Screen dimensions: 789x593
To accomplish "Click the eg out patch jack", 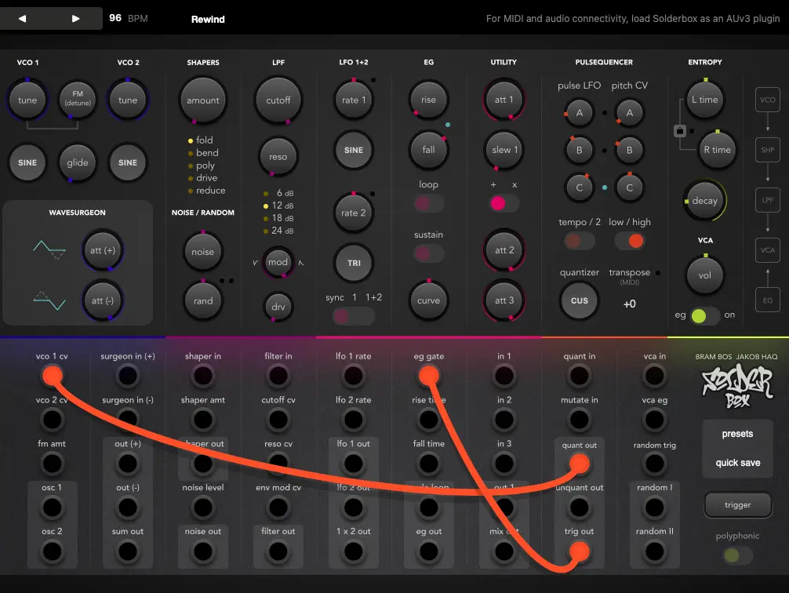I will pos(428,551).
